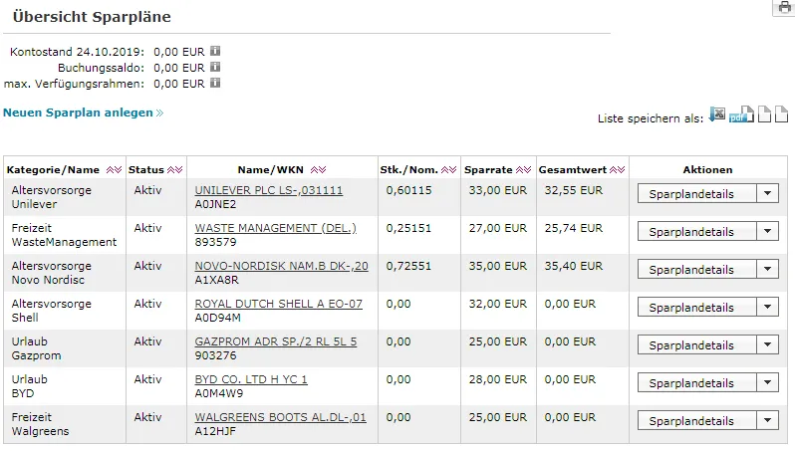
Task: Expand actions dropdown arrow for Shell row
Action: (x=768, y=307)
